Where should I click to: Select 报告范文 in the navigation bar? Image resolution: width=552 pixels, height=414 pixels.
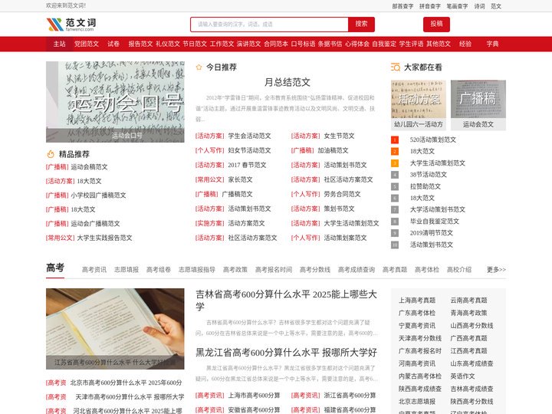[x=140, y=44]
